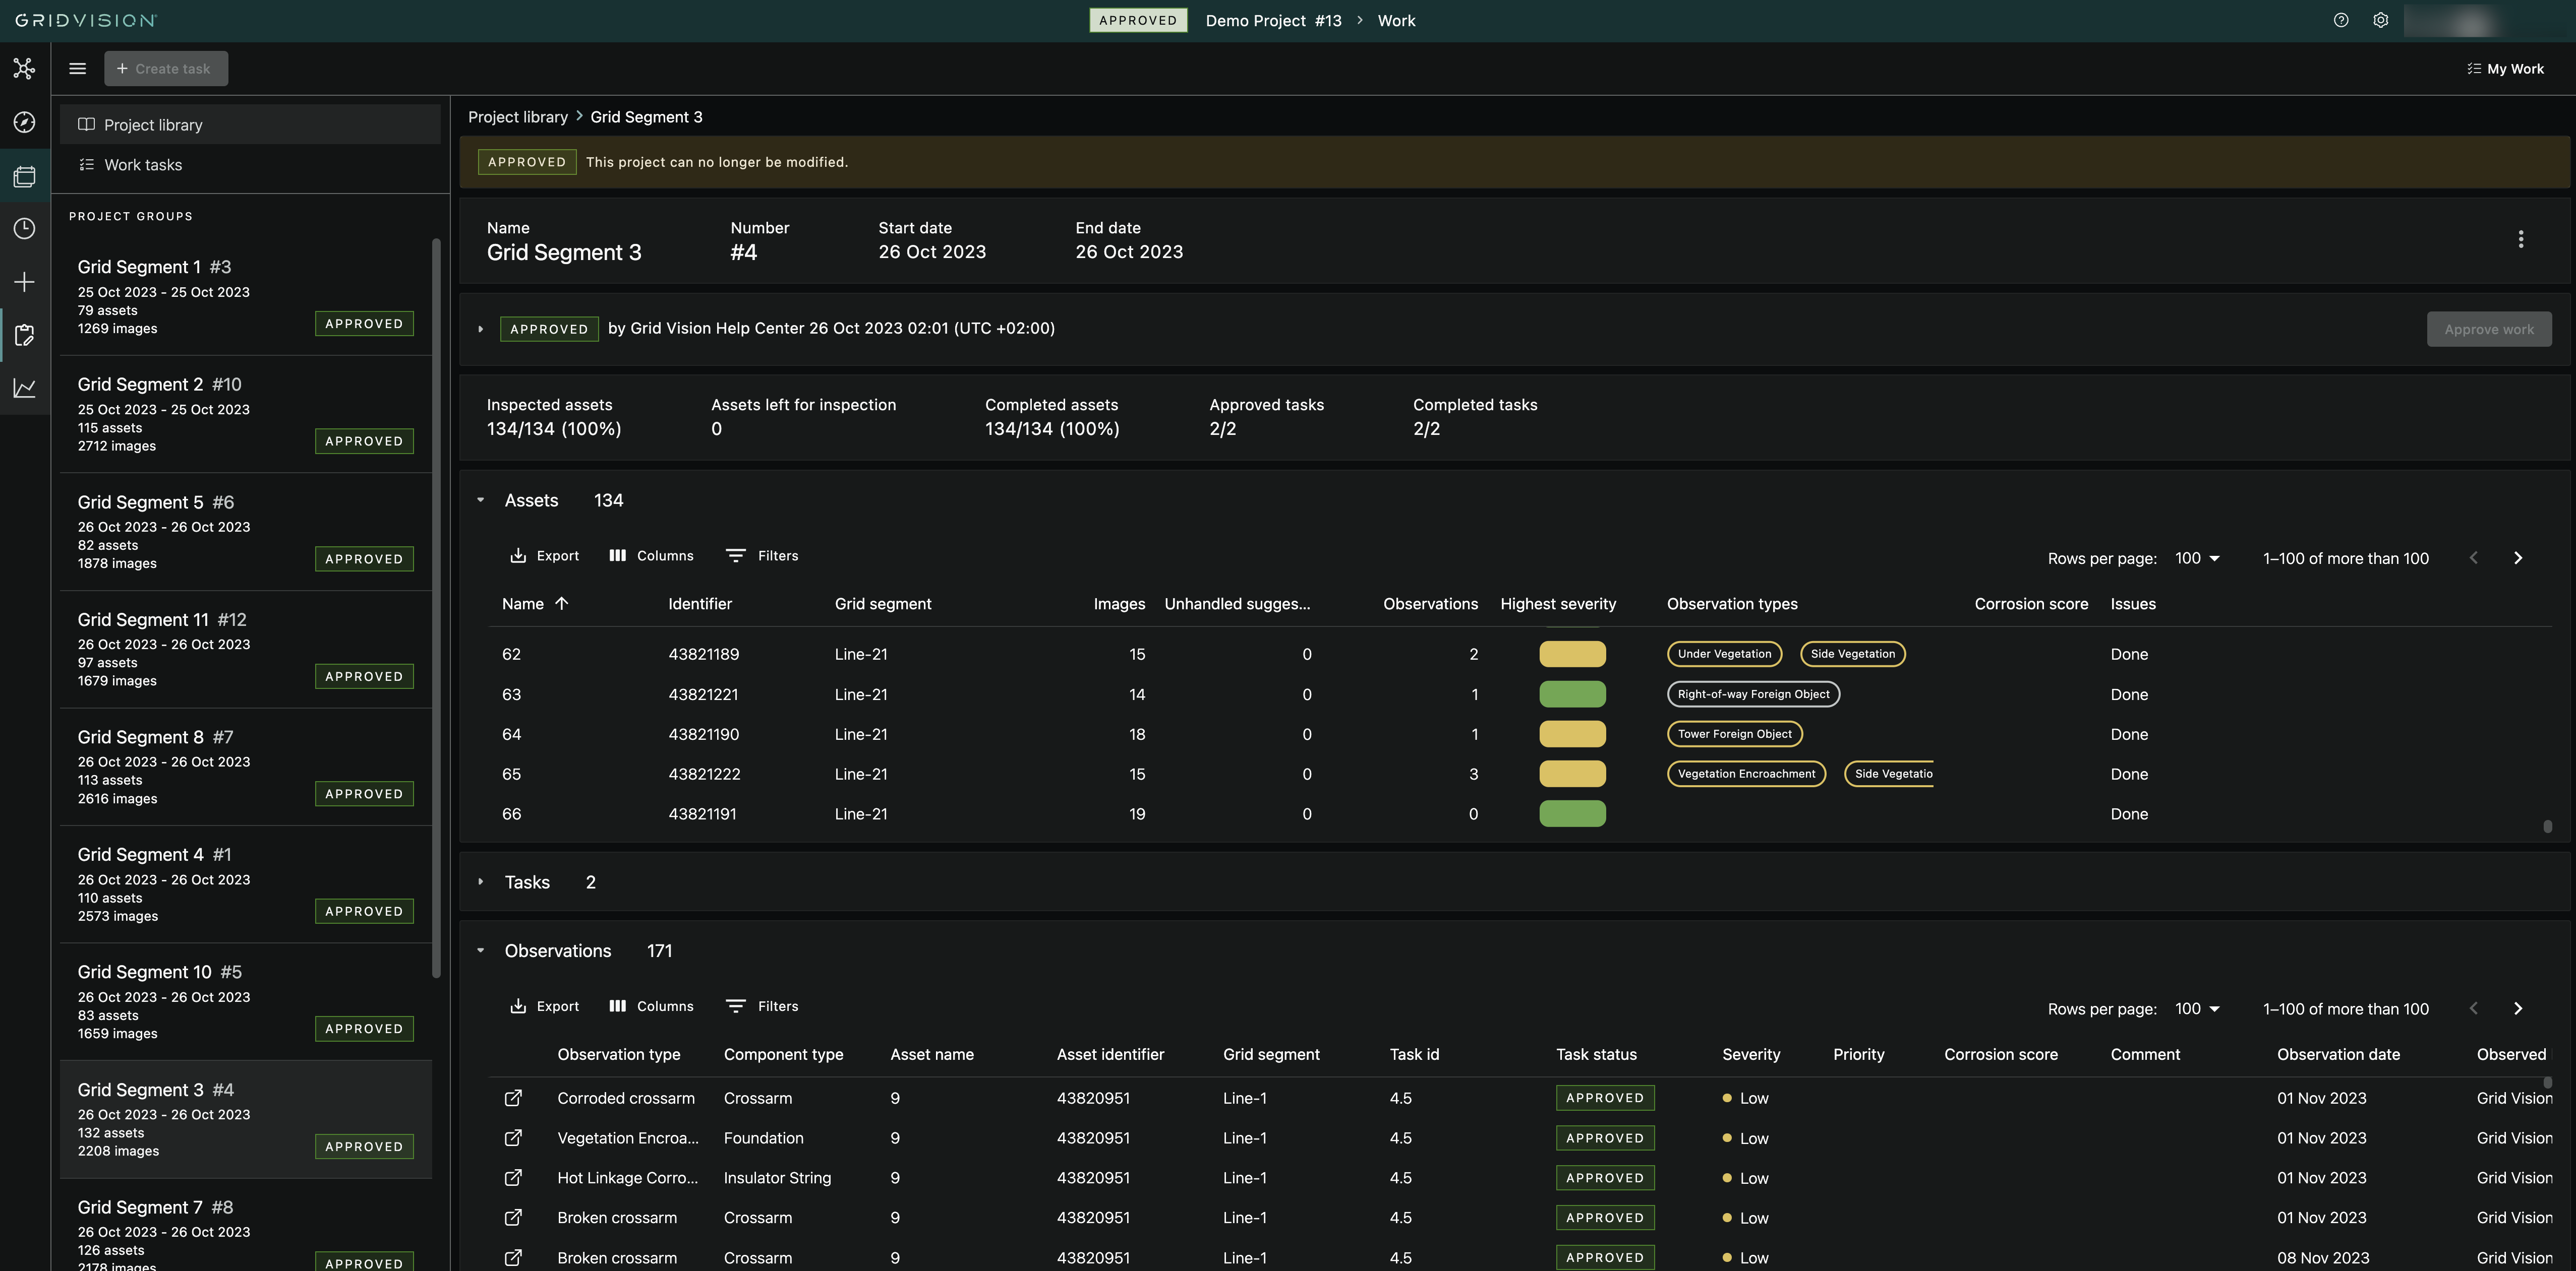This screenshot has height=1271, width=2576.
Task: Click the Export button in the Assets section
Action: click(x=545, y=555)
